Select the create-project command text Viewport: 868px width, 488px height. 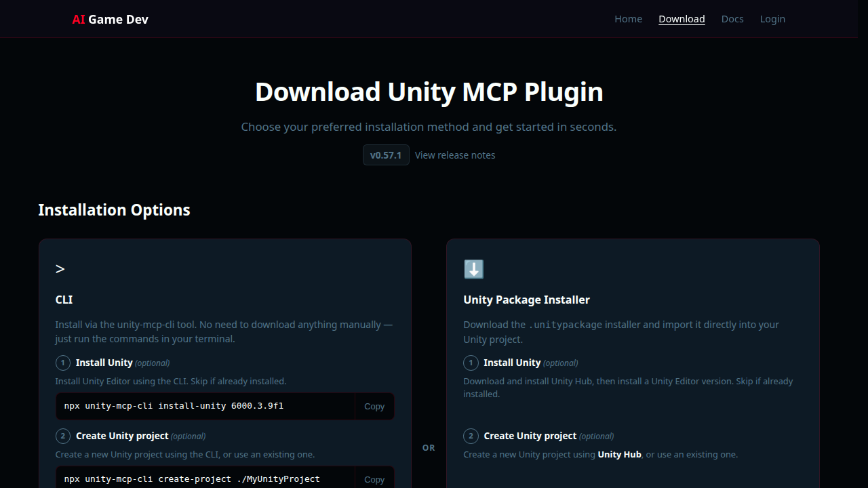pyautogui.click(x=192, y=479)
